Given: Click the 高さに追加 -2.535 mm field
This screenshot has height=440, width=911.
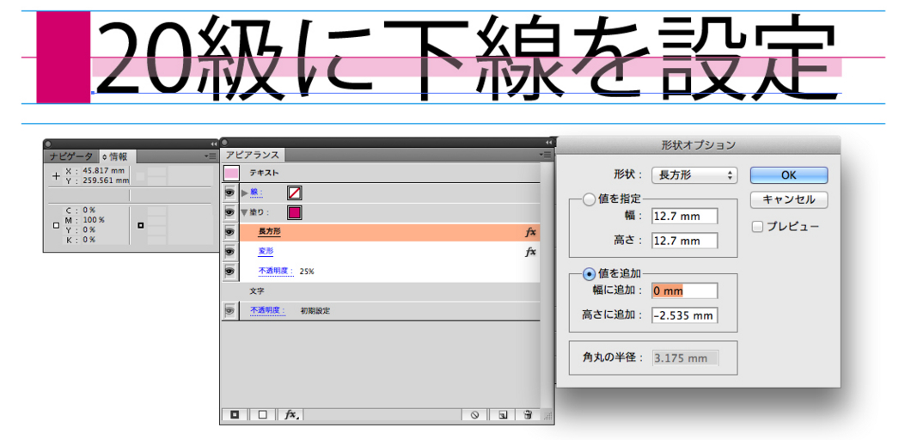Looking at the screenshot, I should tap(685, 315).
